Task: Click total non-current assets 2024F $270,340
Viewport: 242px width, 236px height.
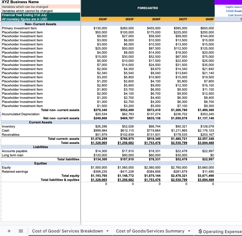Action: click(100, 110)
